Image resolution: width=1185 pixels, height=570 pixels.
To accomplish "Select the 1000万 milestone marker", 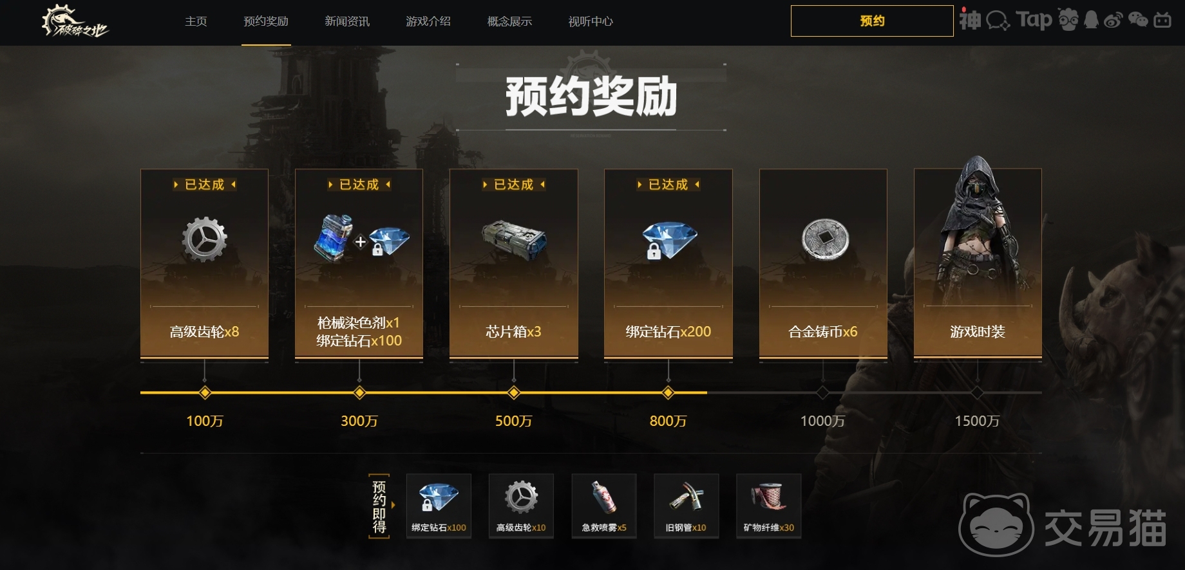I will 822,392.
